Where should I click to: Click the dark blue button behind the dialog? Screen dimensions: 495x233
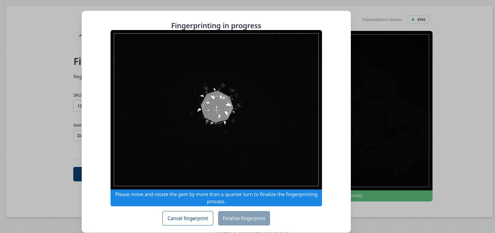coord(77,174)
